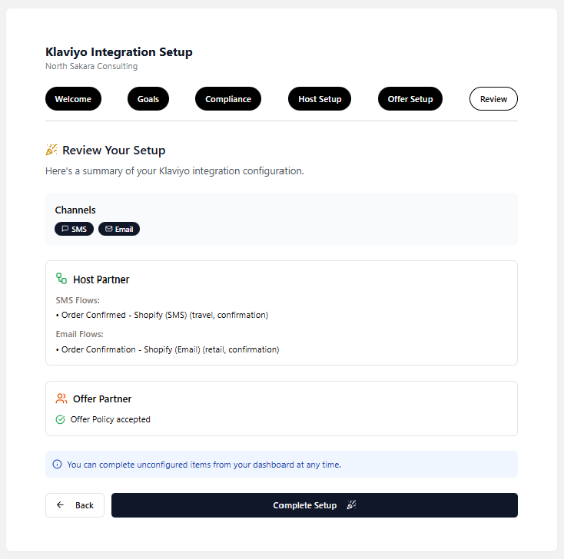
Task: Click the Offer Partner people icon
Action: [61, 399]
